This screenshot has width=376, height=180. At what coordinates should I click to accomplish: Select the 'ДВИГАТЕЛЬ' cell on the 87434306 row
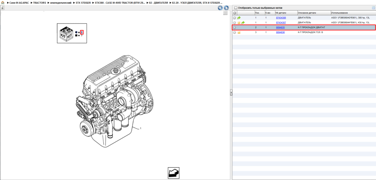click(304, 18)
